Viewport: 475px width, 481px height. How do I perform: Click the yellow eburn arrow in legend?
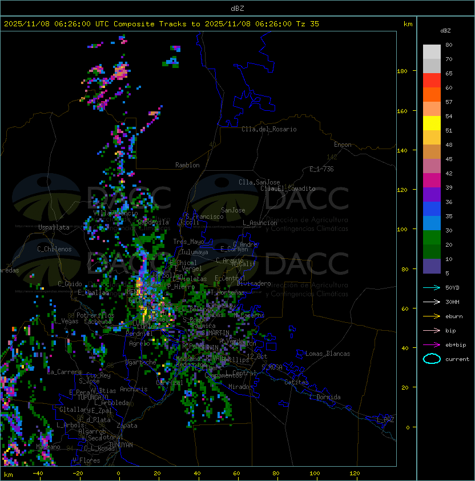click(432, 316)
